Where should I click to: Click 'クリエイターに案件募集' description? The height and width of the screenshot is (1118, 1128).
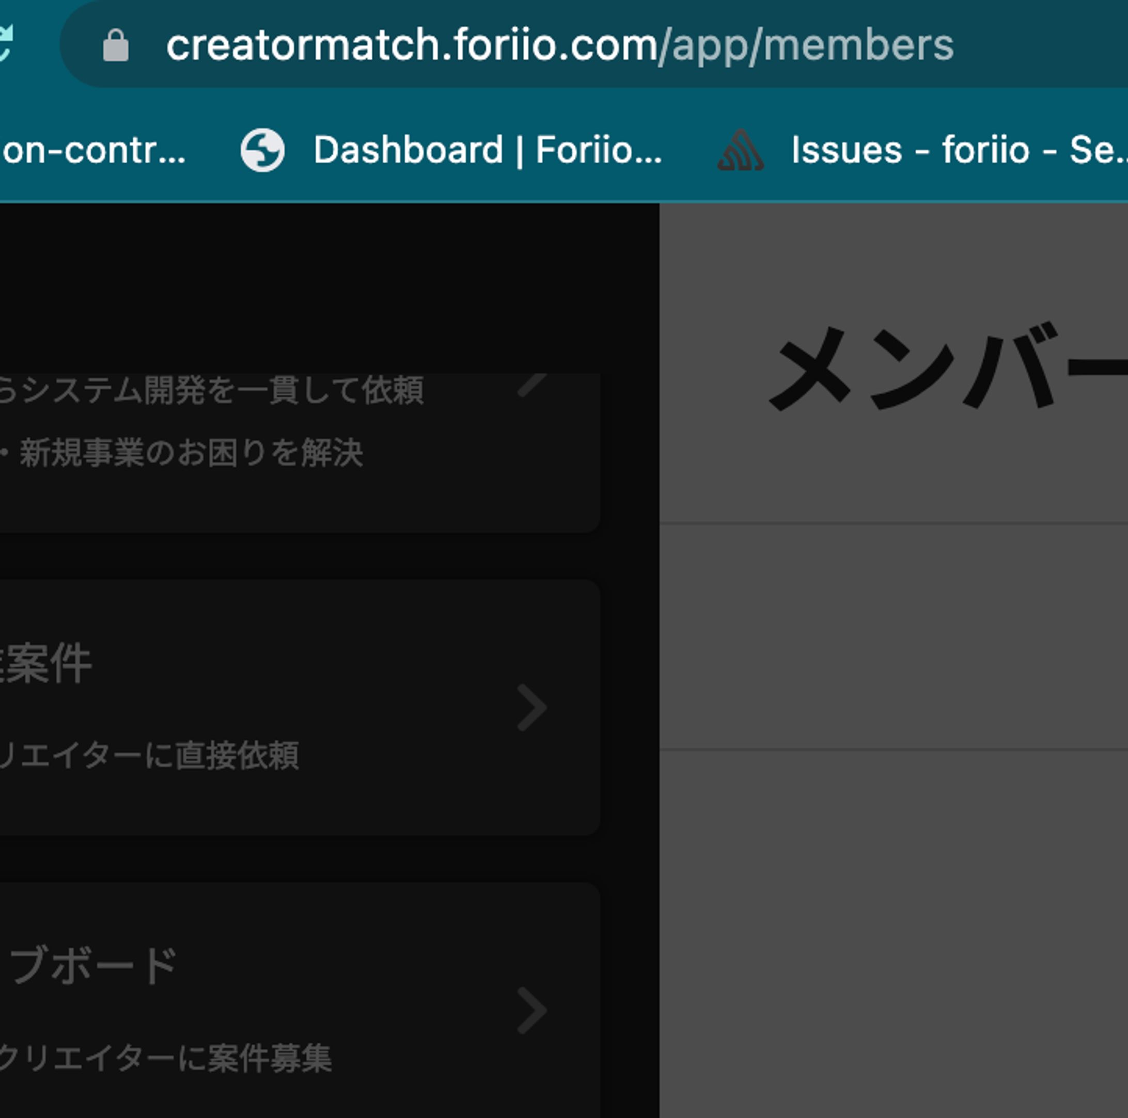[x=165, y=1059]
